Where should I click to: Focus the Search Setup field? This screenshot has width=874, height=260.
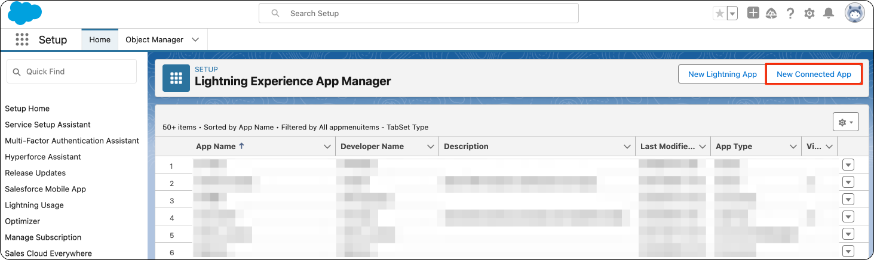pos(419,13)
